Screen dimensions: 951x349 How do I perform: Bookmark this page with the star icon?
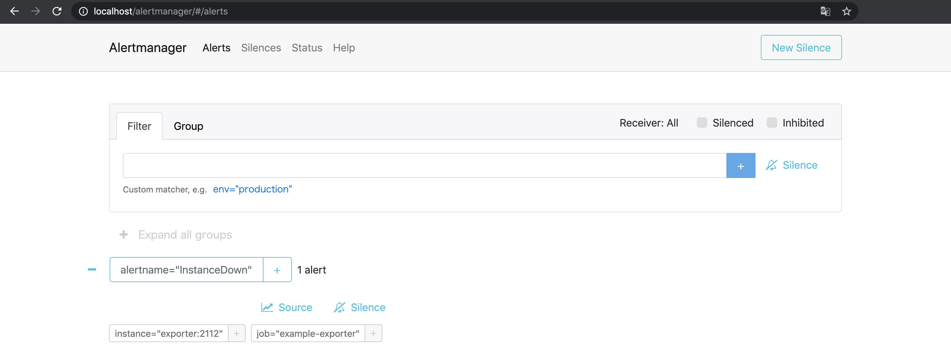(847, 12)
